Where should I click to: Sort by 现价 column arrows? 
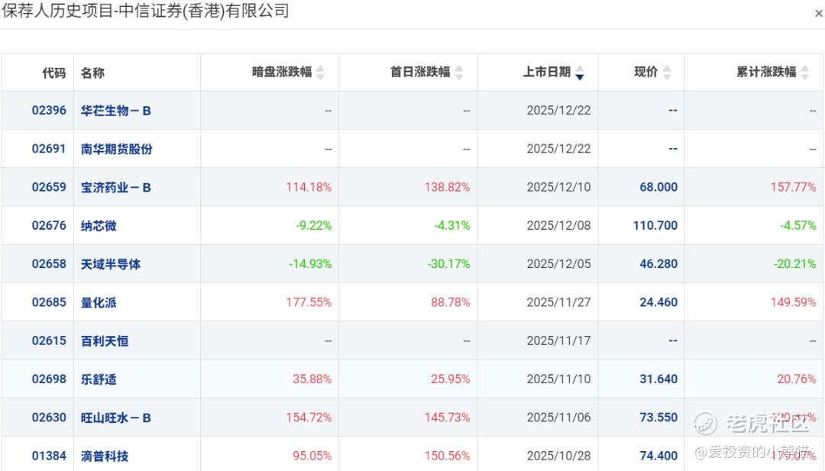[667, 73]
